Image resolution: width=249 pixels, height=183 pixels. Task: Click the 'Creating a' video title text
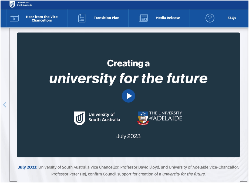point(128,63)
